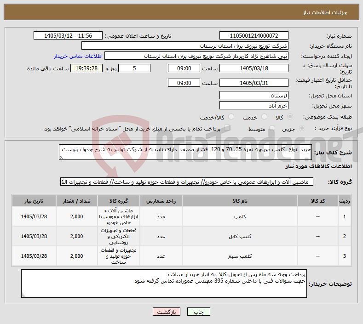Select the جزیی purchase type radio
363x324 pixels.
[x=302, y=128]
